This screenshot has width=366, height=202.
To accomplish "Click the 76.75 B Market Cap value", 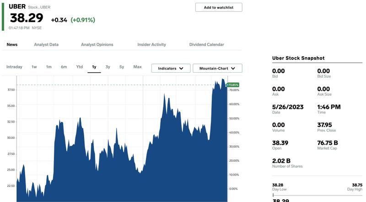I will point(328,143).
